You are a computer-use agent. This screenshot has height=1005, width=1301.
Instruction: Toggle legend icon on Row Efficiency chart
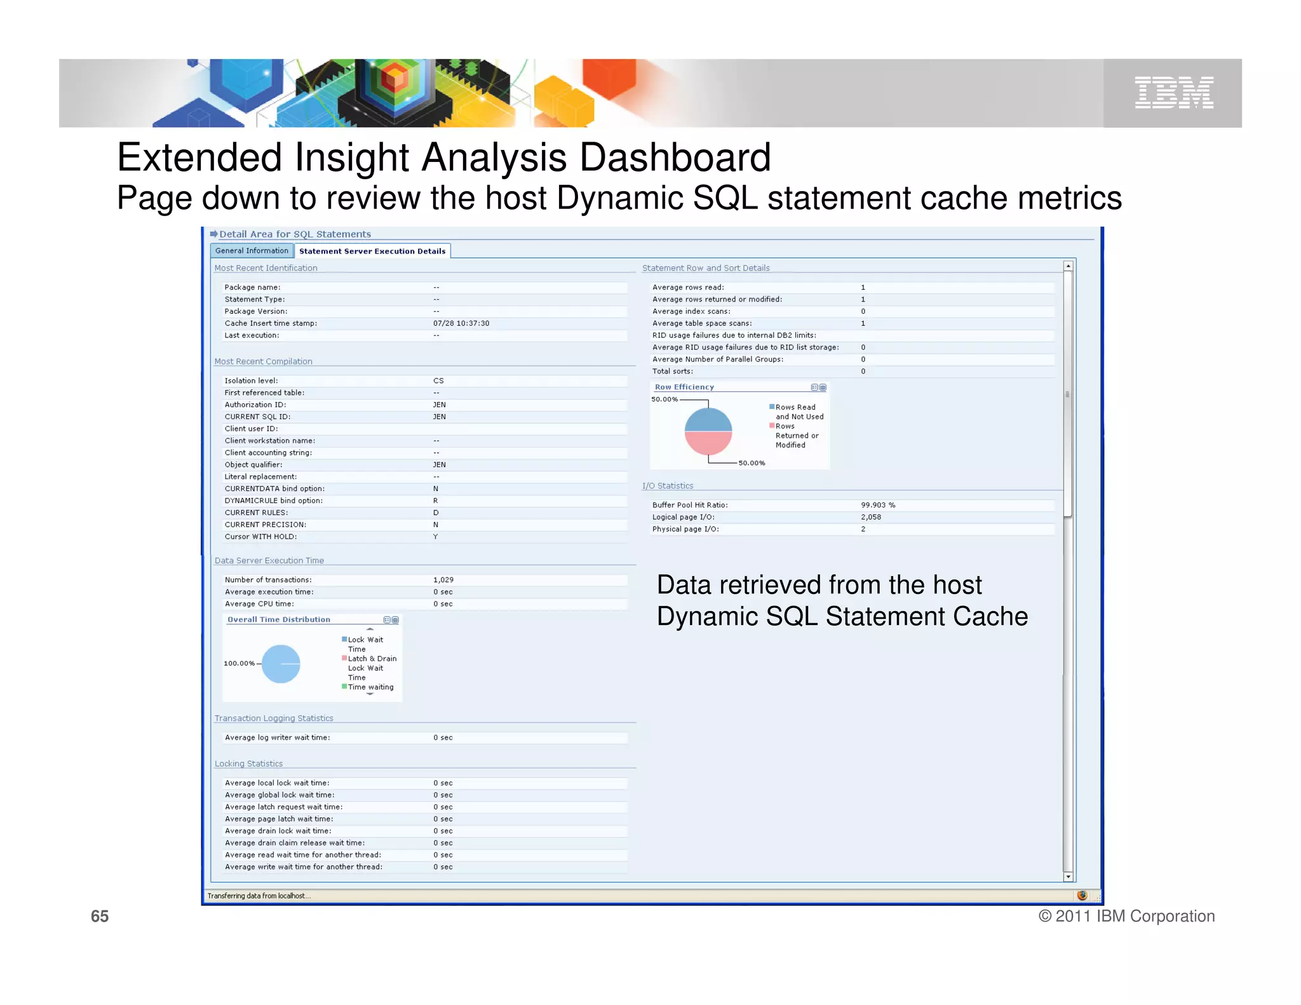coord(814,388)
